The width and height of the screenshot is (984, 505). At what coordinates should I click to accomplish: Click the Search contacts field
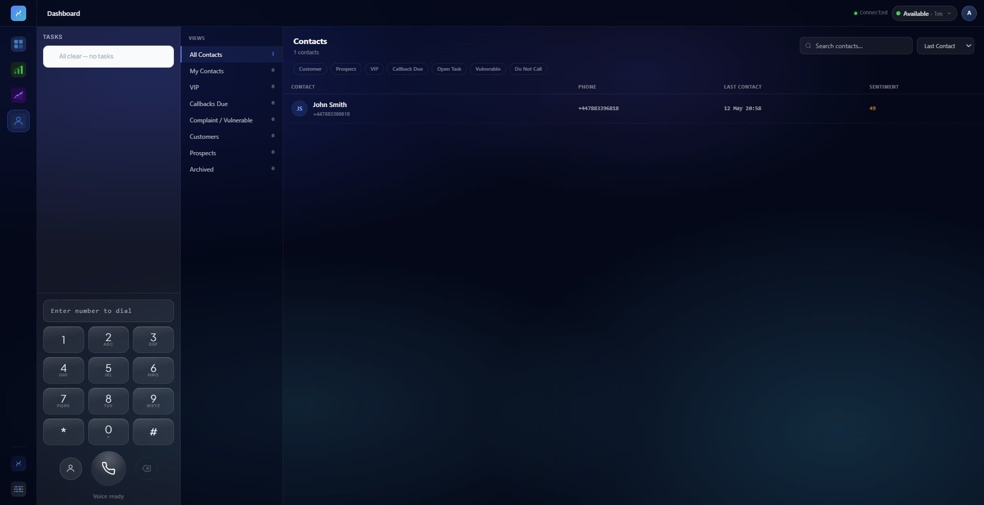coord(856,46)
